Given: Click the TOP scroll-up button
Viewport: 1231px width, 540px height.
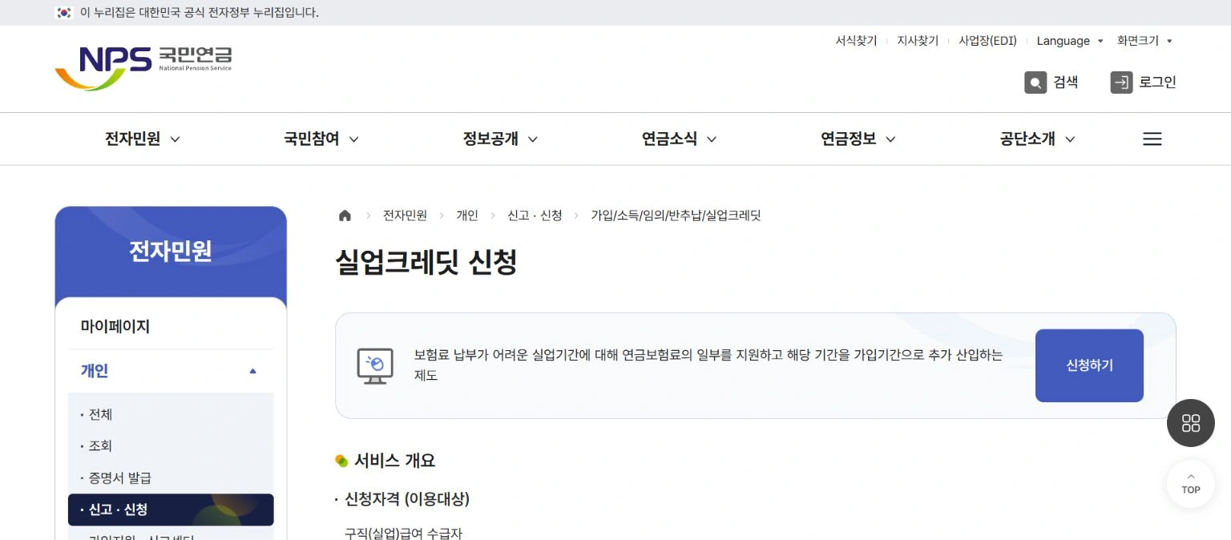Looking at the screenshot, I should (x=1191, y=484).
